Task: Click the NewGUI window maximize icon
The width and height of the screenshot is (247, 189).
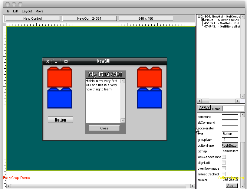Action: click(x=66, y=61)
